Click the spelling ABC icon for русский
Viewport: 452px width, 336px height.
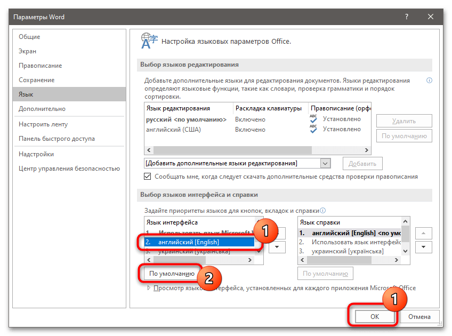[x=313, y=119]
